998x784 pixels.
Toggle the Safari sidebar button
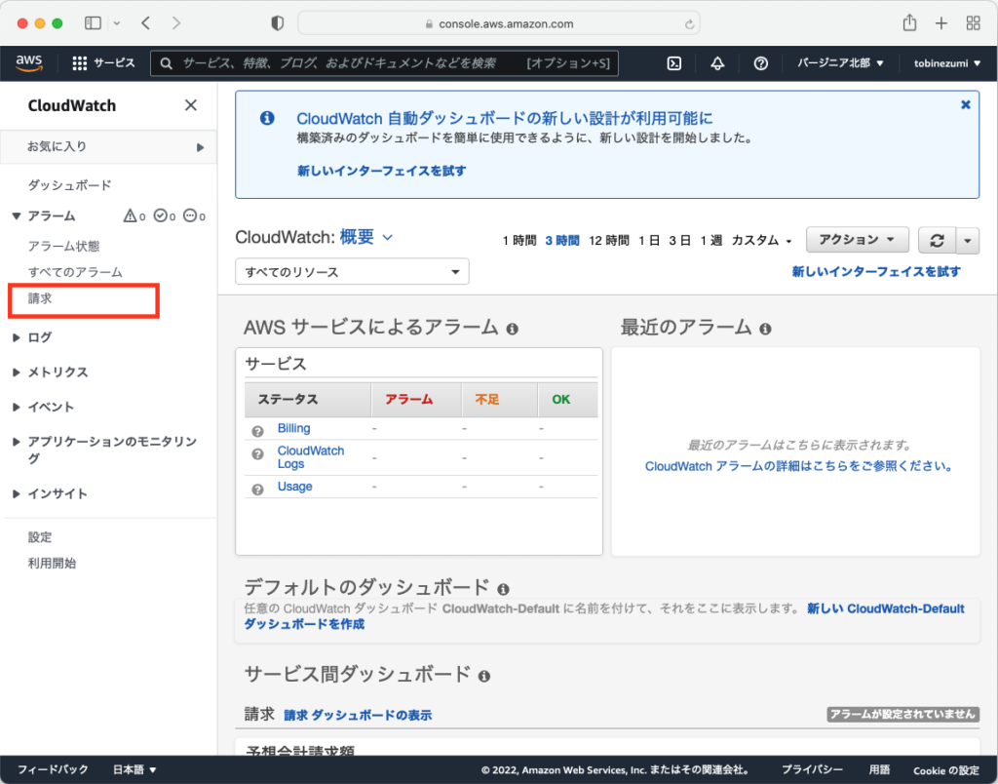tap(93, 23)
